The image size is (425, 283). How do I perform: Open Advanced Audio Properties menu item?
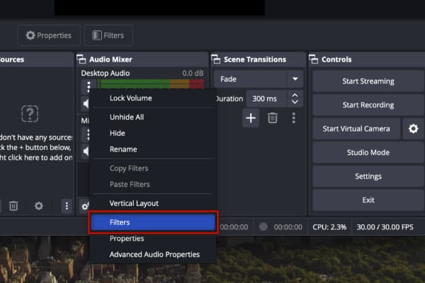153,254
